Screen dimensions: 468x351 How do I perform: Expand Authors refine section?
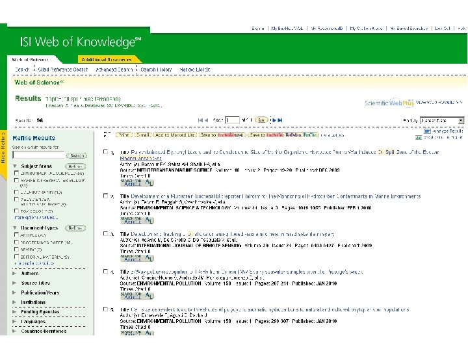pyautogui.click(x=14, y=274)
